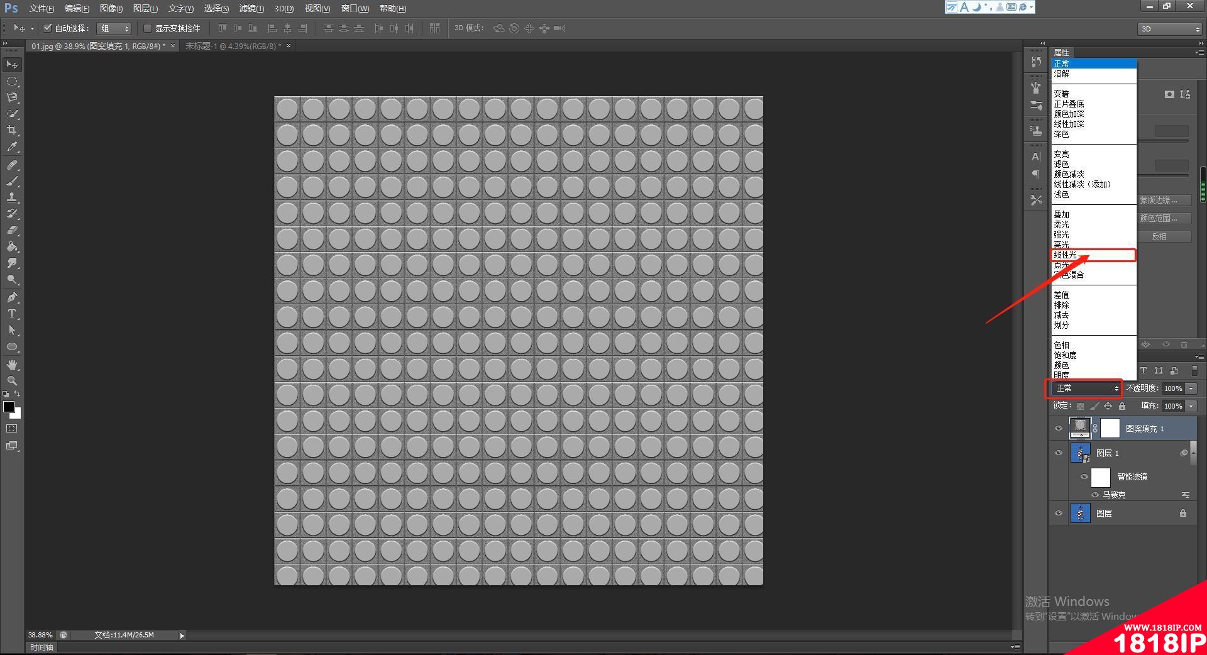Open the 3D workspace dropdown

pos(1170,29)
